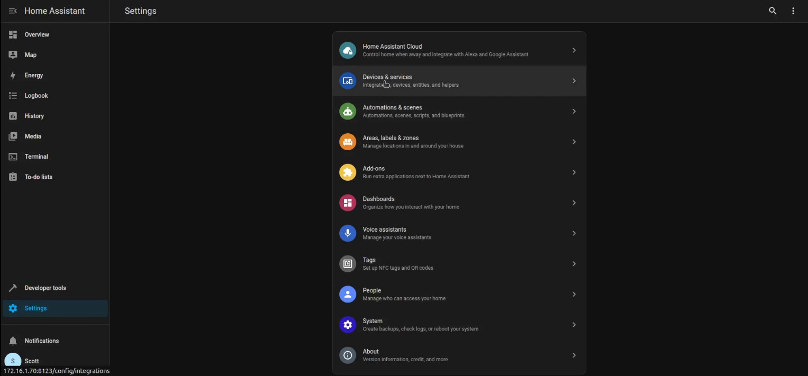Image resolution: width=808 pixels, height=376 pixels.
Task: Click the Settings gear icon in sidebar
Action: [x=13, y=308]
